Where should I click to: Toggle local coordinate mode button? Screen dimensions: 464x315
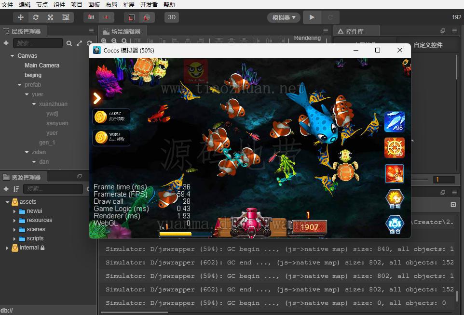(x=131, y=17)
